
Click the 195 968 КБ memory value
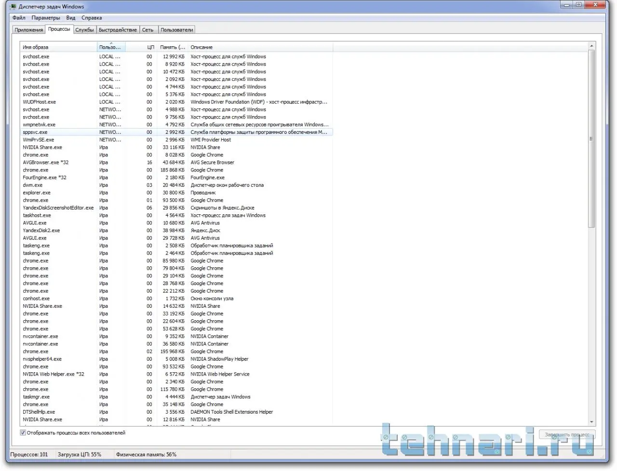(x=173, y=352)
